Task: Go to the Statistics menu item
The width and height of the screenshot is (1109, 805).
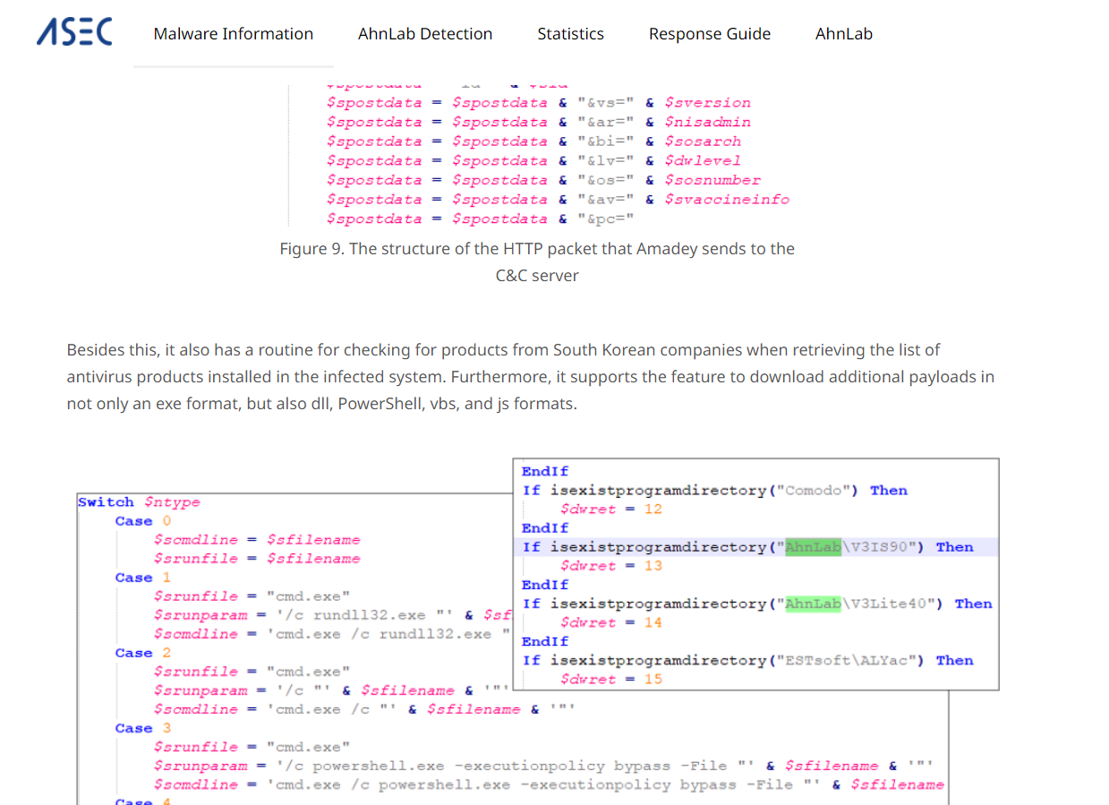Action: (570, 34)
